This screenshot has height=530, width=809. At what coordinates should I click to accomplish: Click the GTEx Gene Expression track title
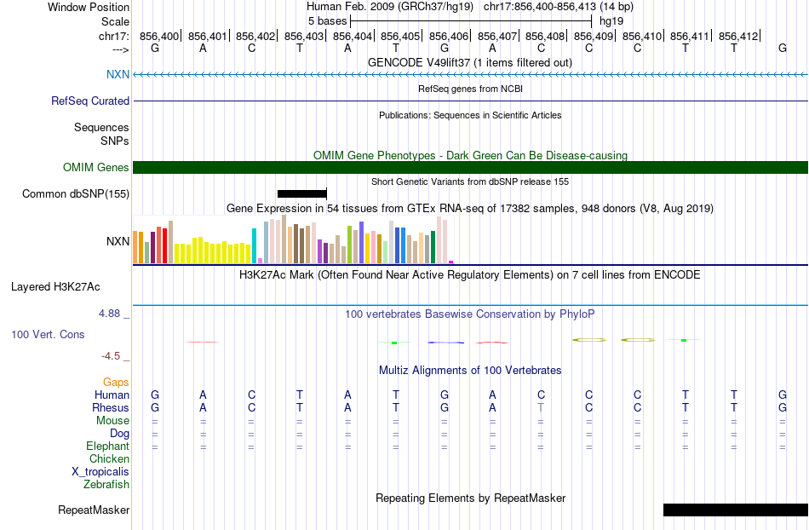470,209
